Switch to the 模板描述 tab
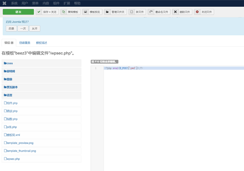 pos(41,43)
